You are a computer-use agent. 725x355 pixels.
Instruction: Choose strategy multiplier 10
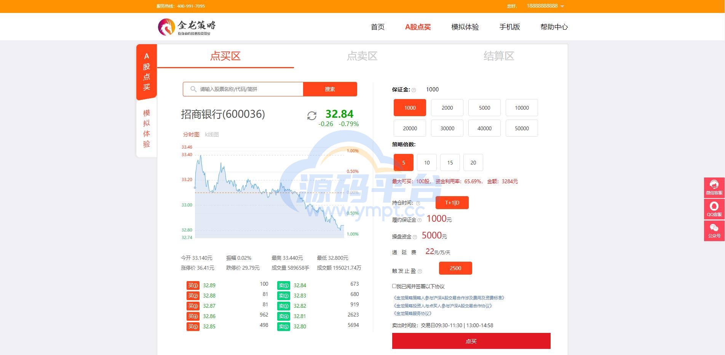click(x=427, y=163)
